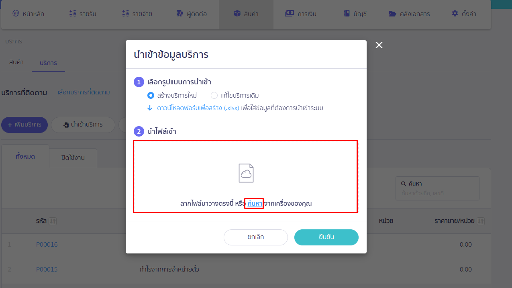Click the cloud file upload icon
The width and height of the screenshot is (512, 288).
click(x=246, y=173)
